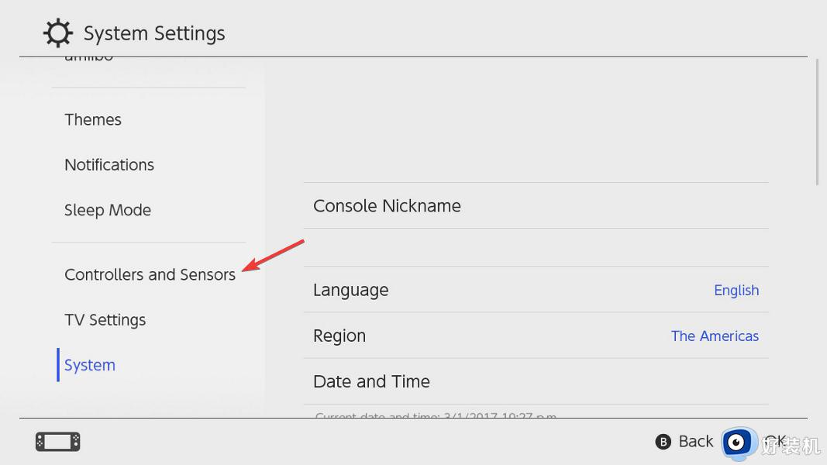
Task: Open the Themes settings
Action: click(93, 119)
